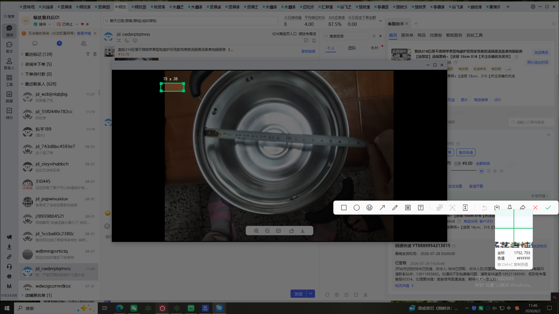
Task: Open 工具 in the left sidebar
Action: pos(9,80)
